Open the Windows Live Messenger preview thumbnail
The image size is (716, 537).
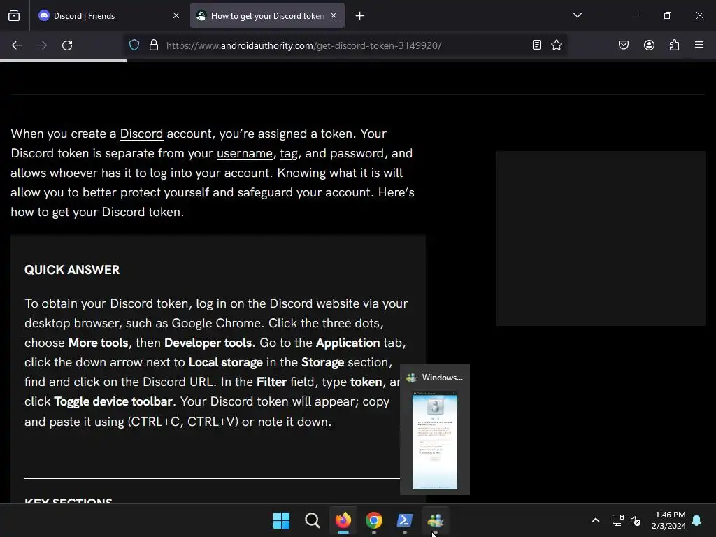435,441
